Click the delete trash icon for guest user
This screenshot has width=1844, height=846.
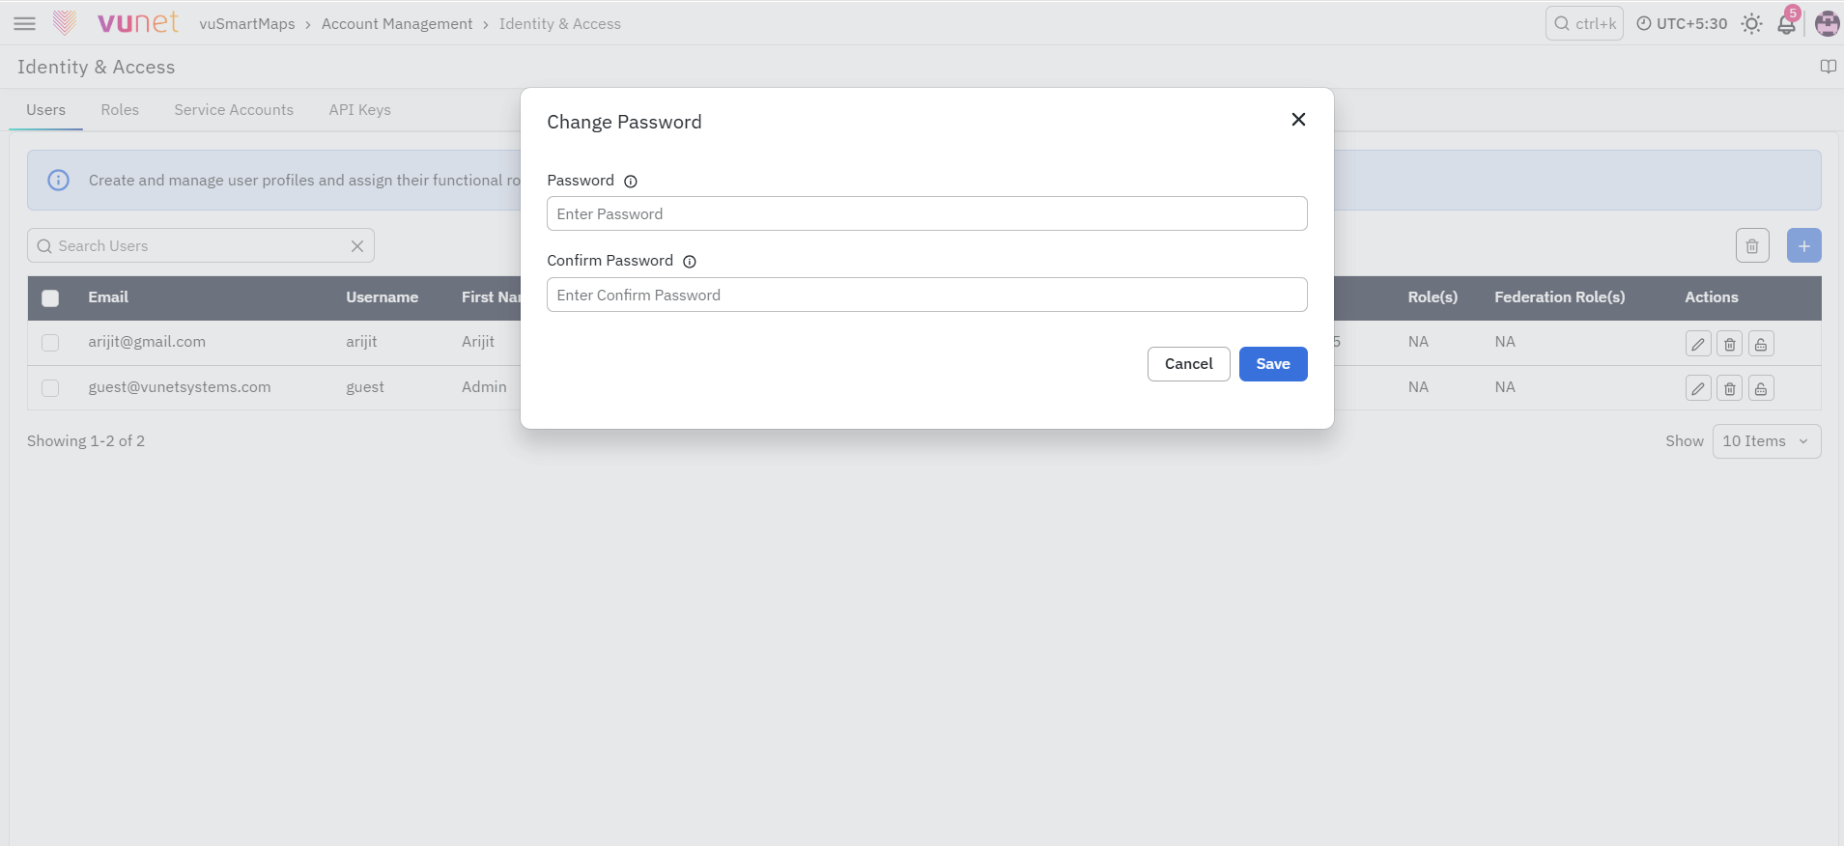click(x=1729, y=388)
